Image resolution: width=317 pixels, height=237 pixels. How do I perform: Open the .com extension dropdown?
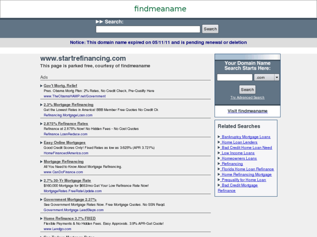pyautogui.click(x=267, y=77)
